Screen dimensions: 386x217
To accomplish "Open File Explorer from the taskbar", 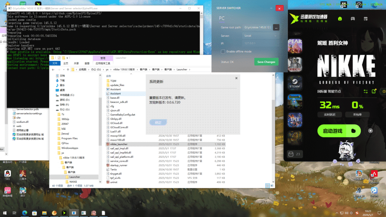I will click(x=44, y=213).
